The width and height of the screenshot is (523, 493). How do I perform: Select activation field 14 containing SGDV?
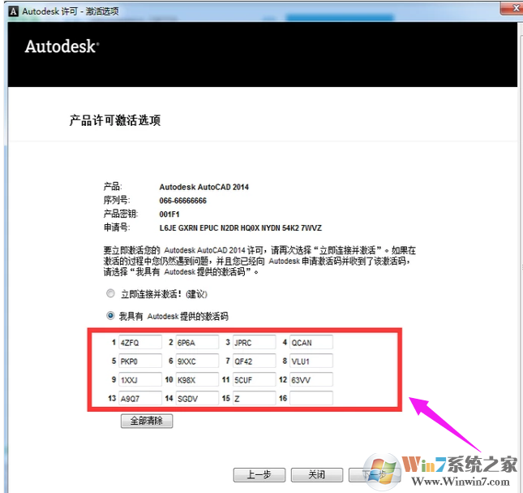[x=197, y=398]
